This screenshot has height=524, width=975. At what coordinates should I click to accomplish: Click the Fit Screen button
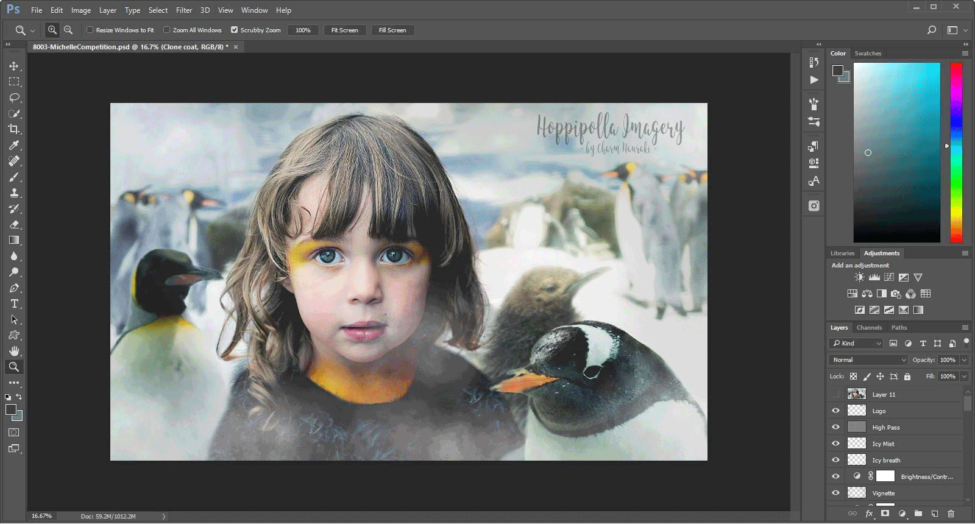[344, 30]
